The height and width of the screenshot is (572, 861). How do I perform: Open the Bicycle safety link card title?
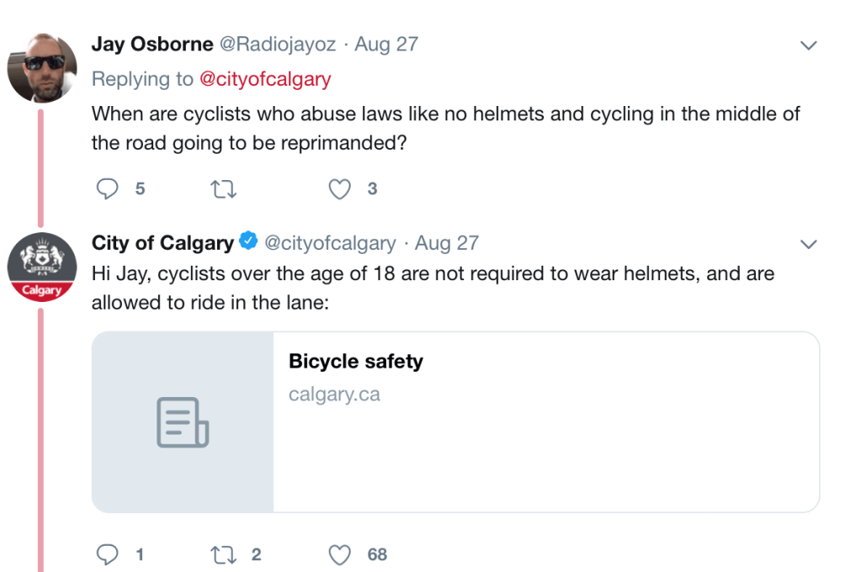[x=355, y=362]
